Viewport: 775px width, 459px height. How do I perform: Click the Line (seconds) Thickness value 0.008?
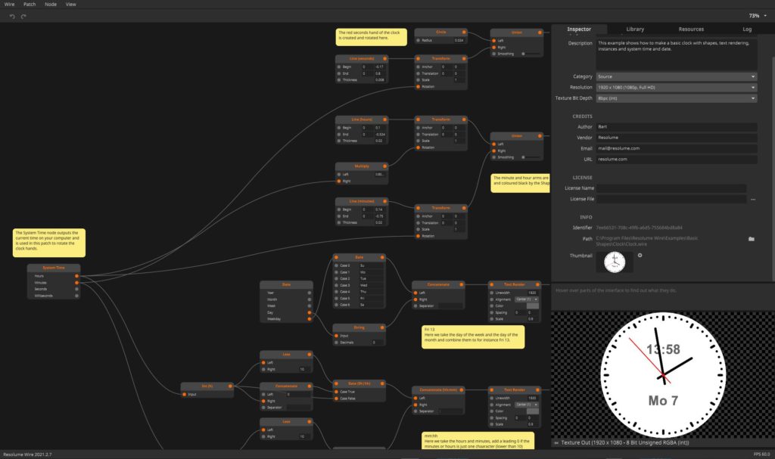[x=379, y=80]
